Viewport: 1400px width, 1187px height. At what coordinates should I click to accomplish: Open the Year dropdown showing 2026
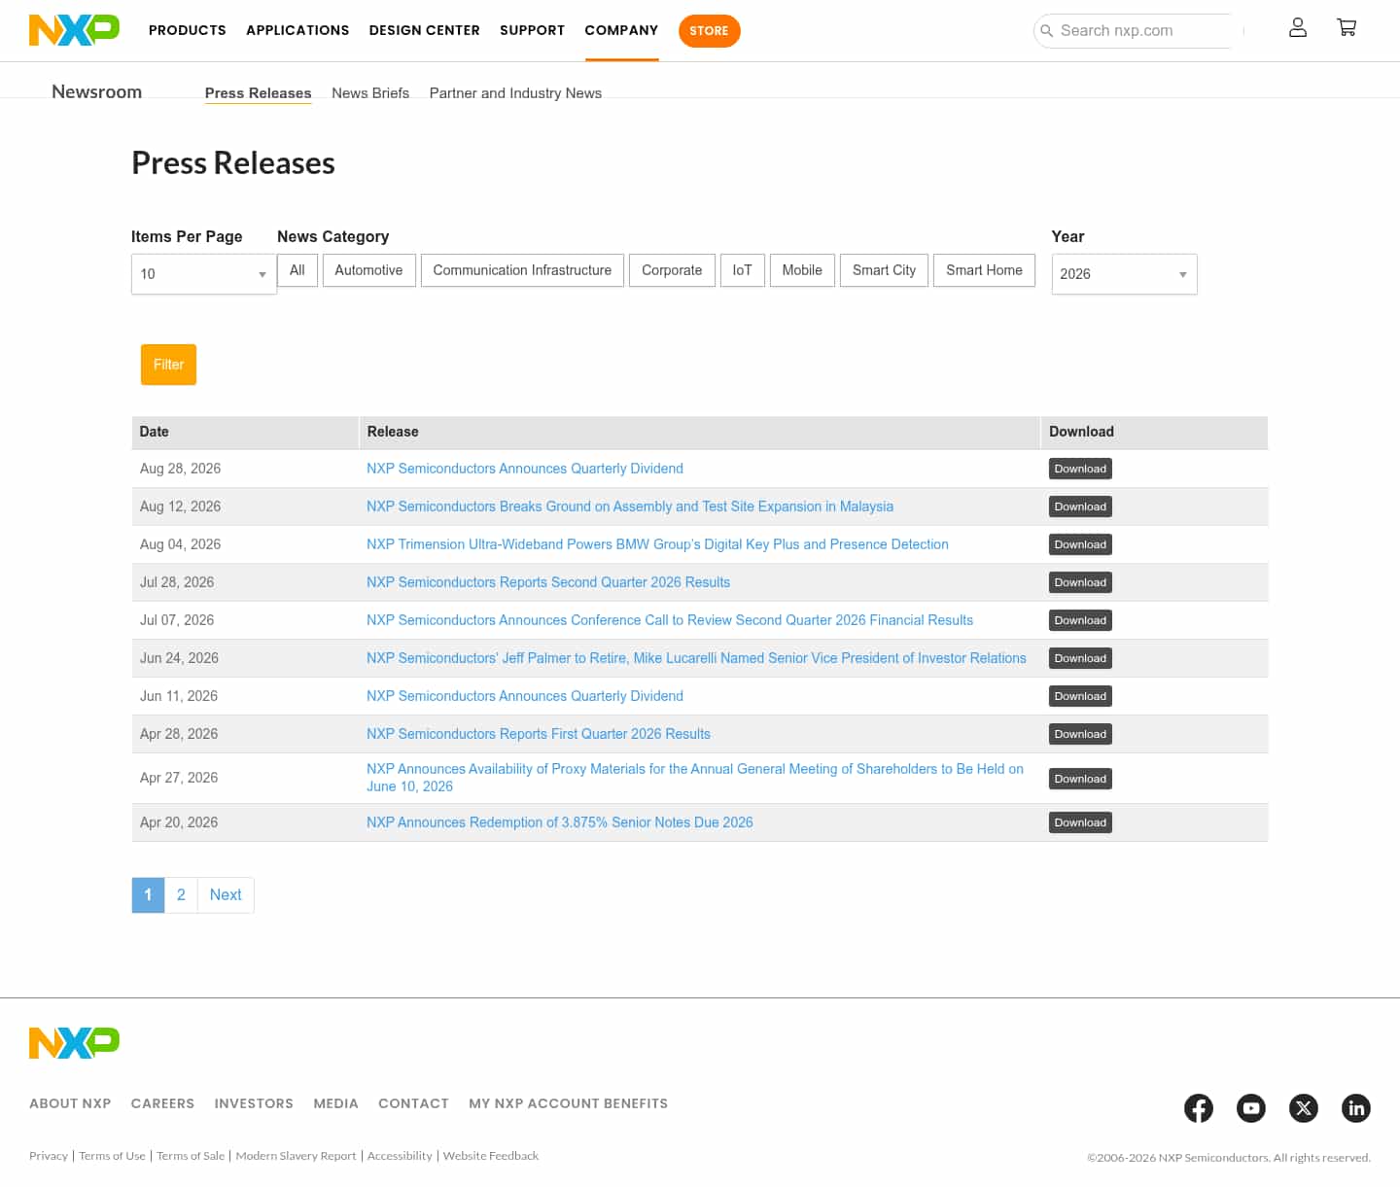(x=1124, y=274)
